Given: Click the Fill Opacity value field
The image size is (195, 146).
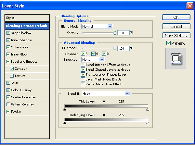Looking at the screenshot, I should pyautogui.click(x=123, y=48).
